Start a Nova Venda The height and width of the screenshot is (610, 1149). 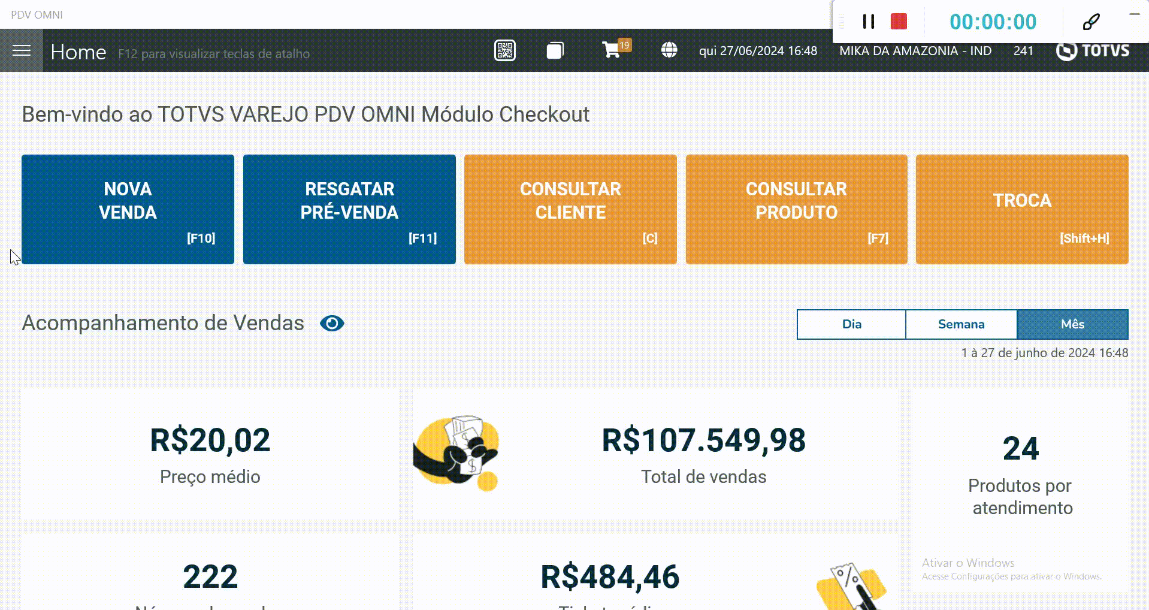pyautogui.click(x=128, y=209)
